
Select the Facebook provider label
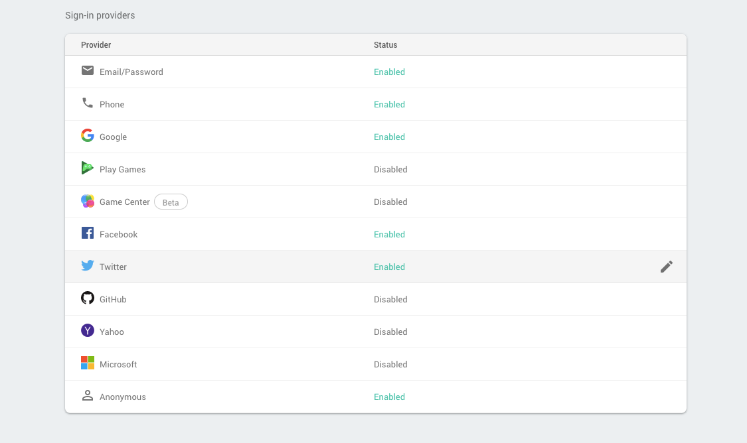118,235
